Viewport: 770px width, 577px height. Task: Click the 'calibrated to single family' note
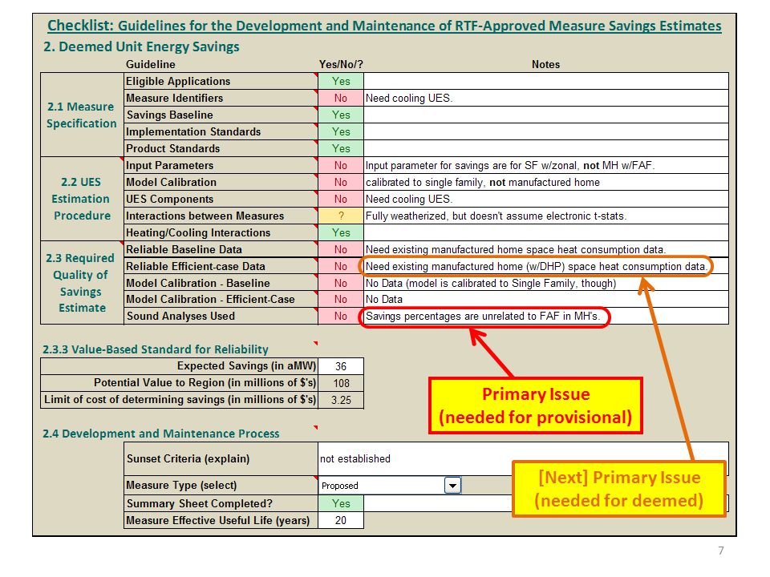[546, 183]
